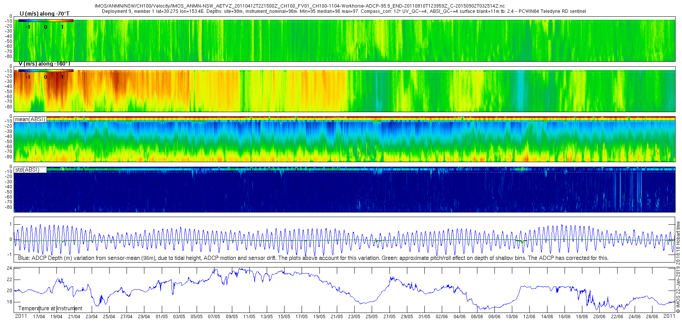Viewport: 682px width, 322px height.
Task: Click the 'V (m/s) along -160°T' title
Action: point(44,64)
